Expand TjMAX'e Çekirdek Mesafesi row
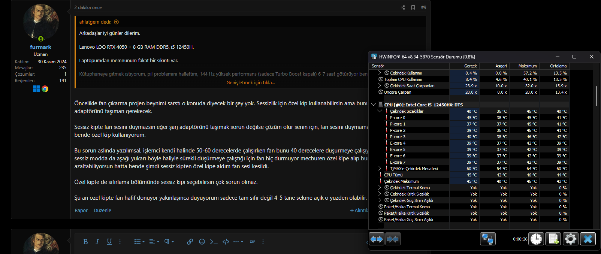601x254 pixels. pyautogui.click(x=379, y=169)
